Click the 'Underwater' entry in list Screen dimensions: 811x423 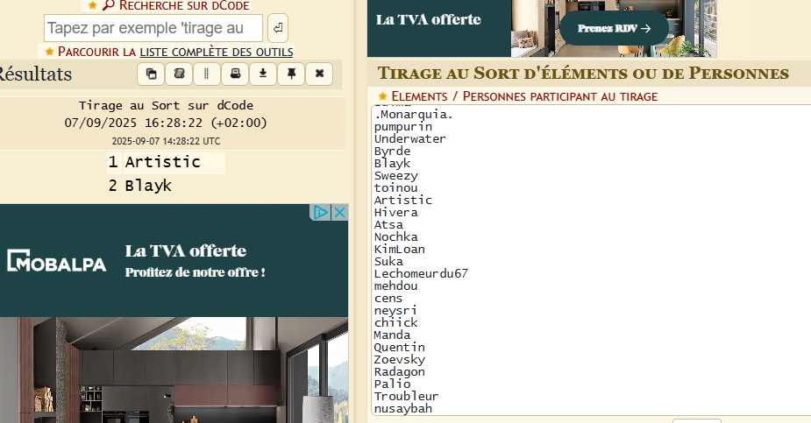[409, 139]
